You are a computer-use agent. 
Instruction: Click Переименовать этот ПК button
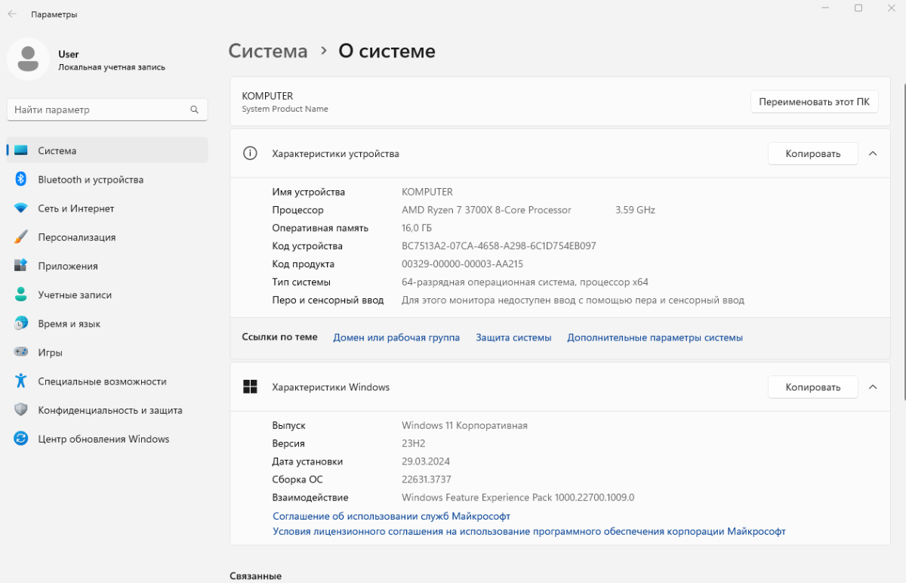pyautogui.click(x=814, y=101)
